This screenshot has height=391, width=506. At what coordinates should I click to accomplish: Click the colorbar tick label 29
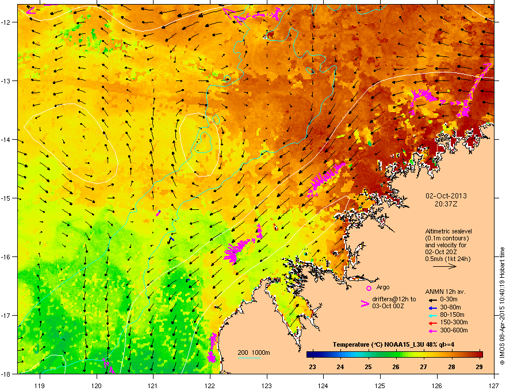tap(479, 367)
